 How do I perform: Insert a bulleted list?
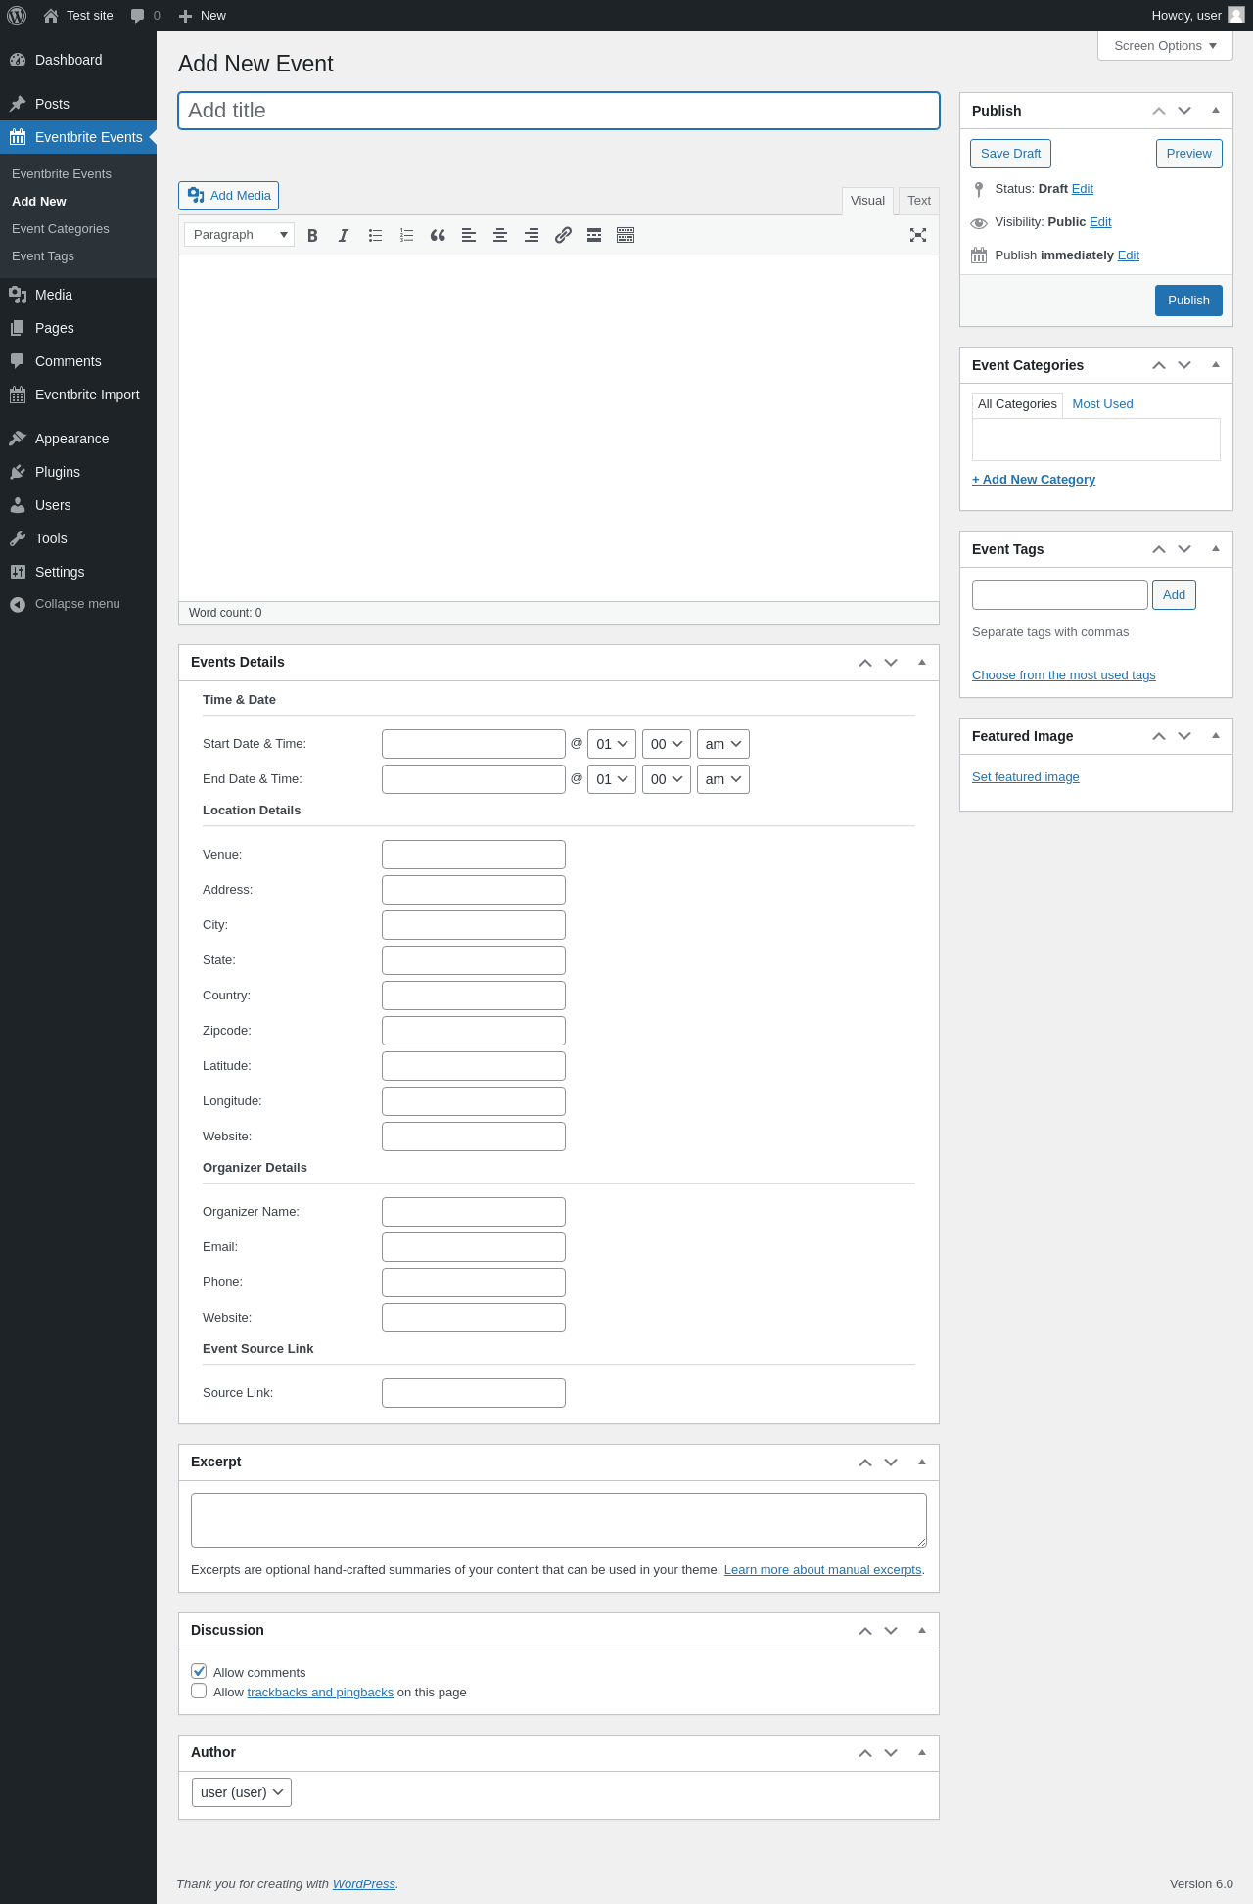(x=375, y=235)
